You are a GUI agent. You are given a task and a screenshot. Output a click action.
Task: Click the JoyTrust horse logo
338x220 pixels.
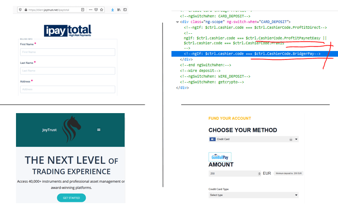point(72,128)
